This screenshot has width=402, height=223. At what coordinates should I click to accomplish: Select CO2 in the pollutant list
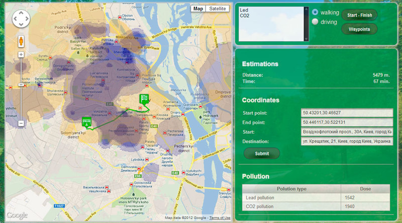coord(245,16)
